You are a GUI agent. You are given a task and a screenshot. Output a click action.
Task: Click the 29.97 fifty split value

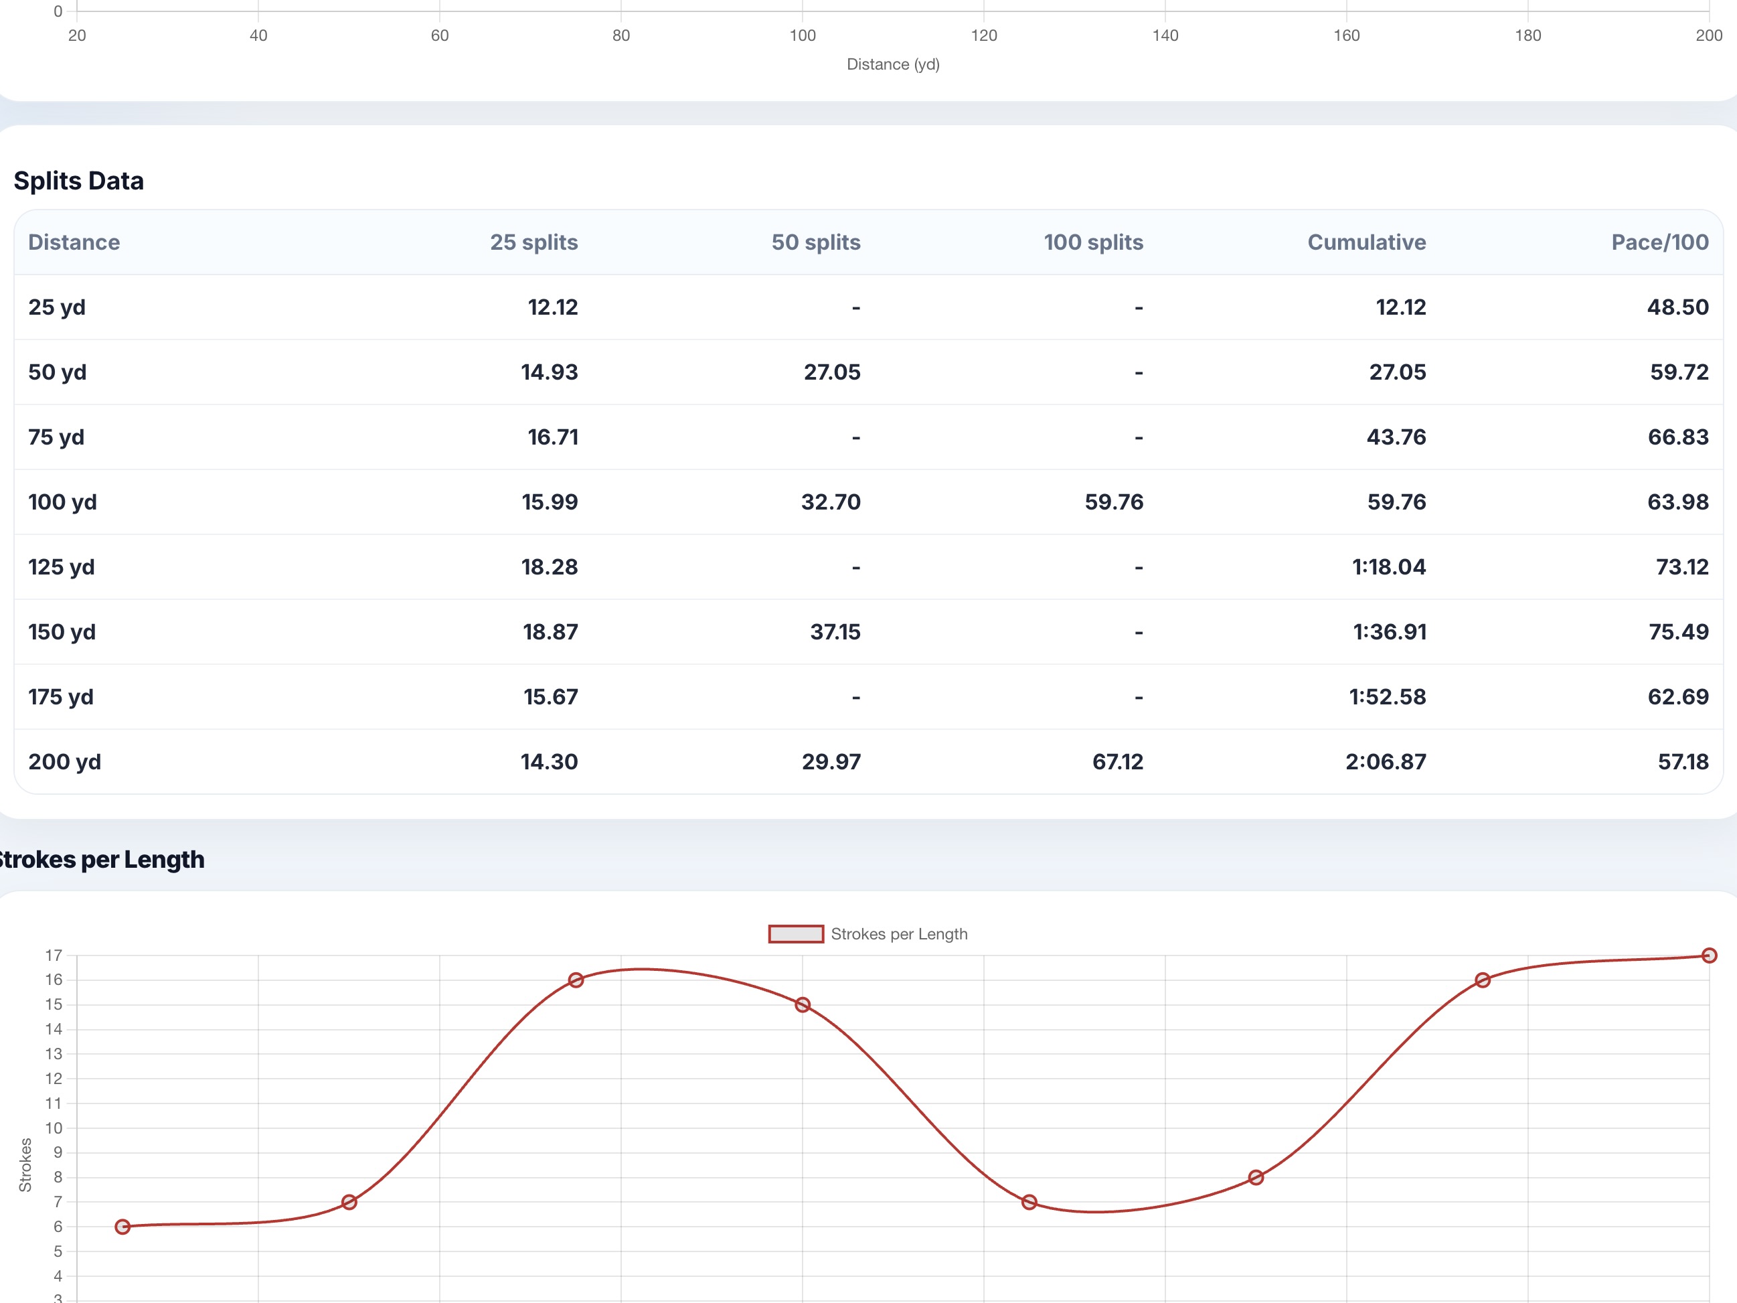coord(831,762)
